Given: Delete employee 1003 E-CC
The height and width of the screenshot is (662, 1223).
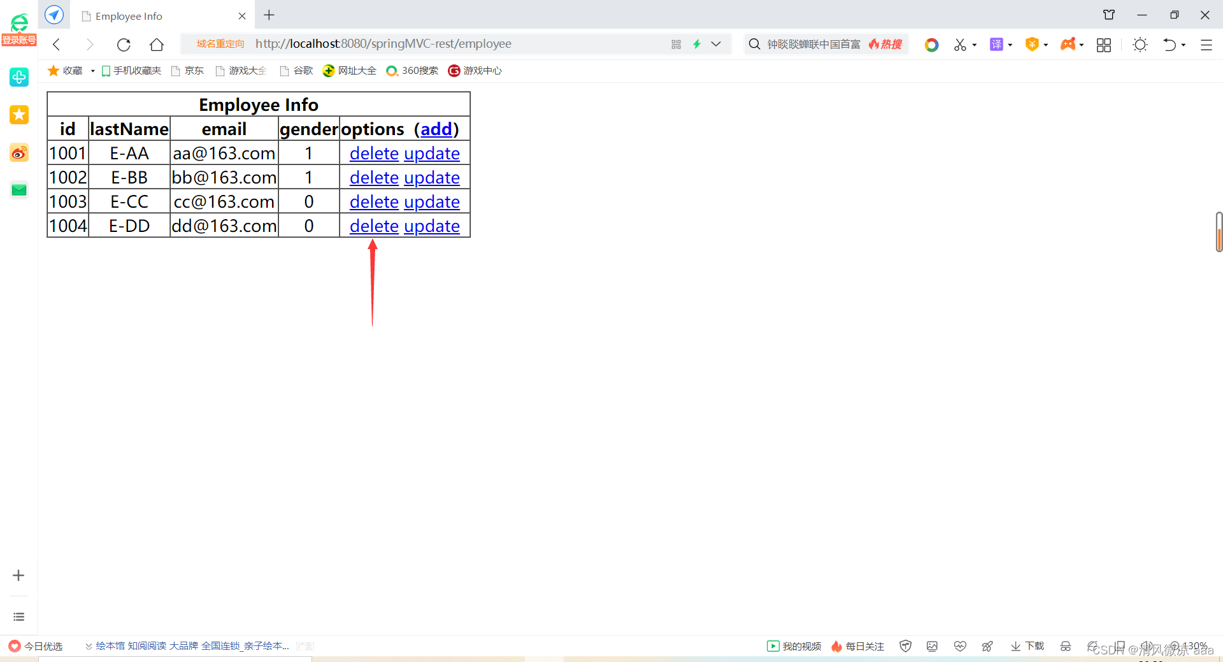Looking at the screenshot, I should point(374,202).
